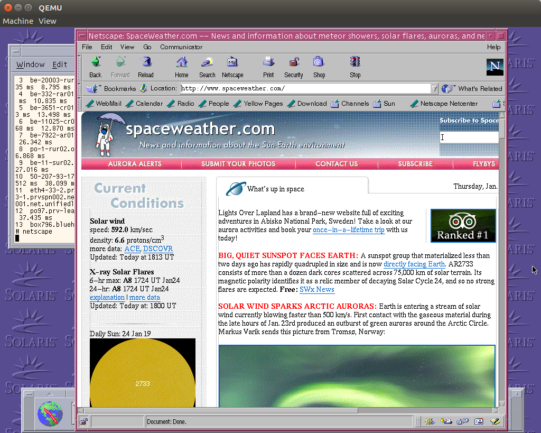Click Netscape Netcenter toolbar link

444,104
